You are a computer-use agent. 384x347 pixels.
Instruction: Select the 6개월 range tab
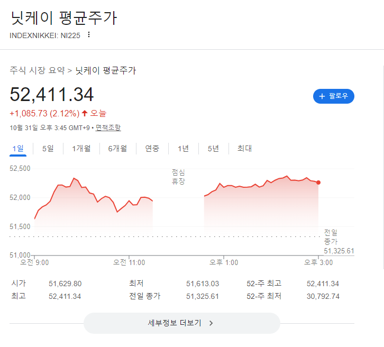(117, 149)
